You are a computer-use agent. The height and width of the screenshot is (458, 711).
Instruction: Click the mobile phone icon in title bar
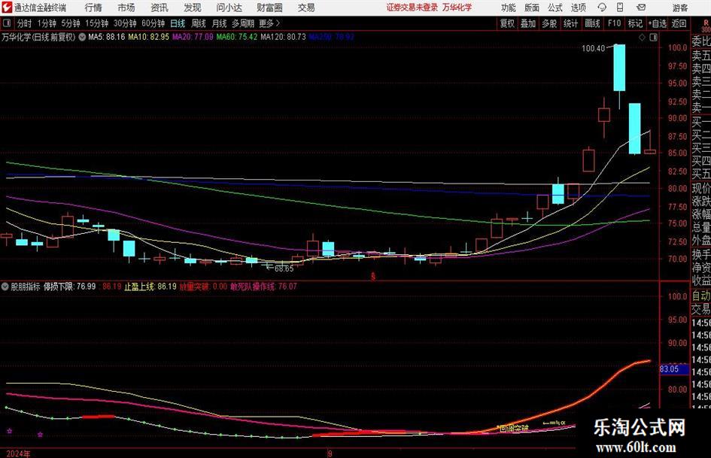[620, 8]
